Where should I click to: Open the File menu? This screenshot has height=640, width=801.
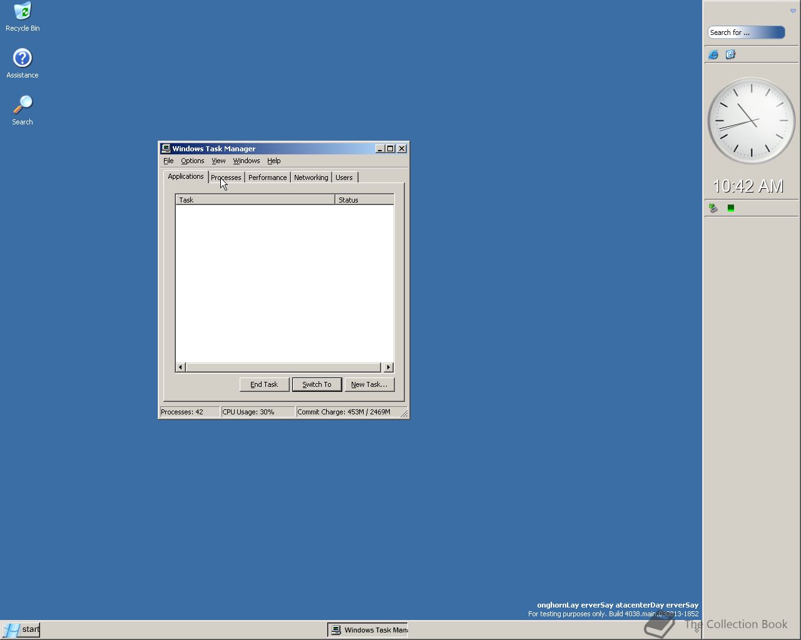tap(168, 161)
